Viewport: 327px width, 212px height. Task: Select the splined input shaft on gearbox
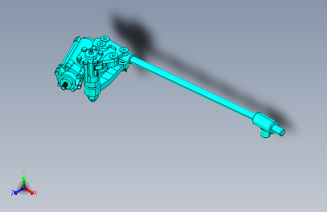[64, 86]
